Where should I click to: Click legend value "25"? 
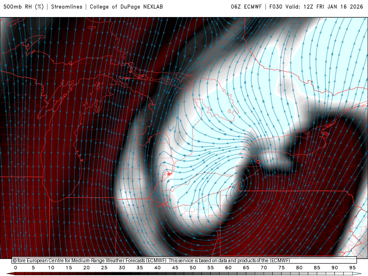tap(104, 268)
